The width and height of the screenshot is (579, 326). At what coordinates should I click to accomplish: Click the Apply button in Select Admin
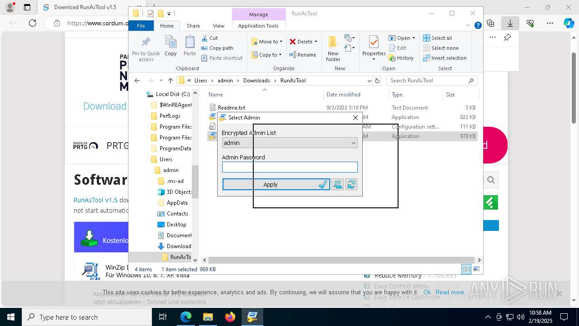pos(276,184)
